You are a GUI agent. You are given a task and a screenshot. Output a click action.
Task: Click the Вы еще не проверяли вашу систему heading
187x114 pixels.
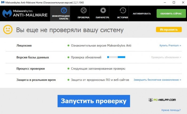point(70,30)
